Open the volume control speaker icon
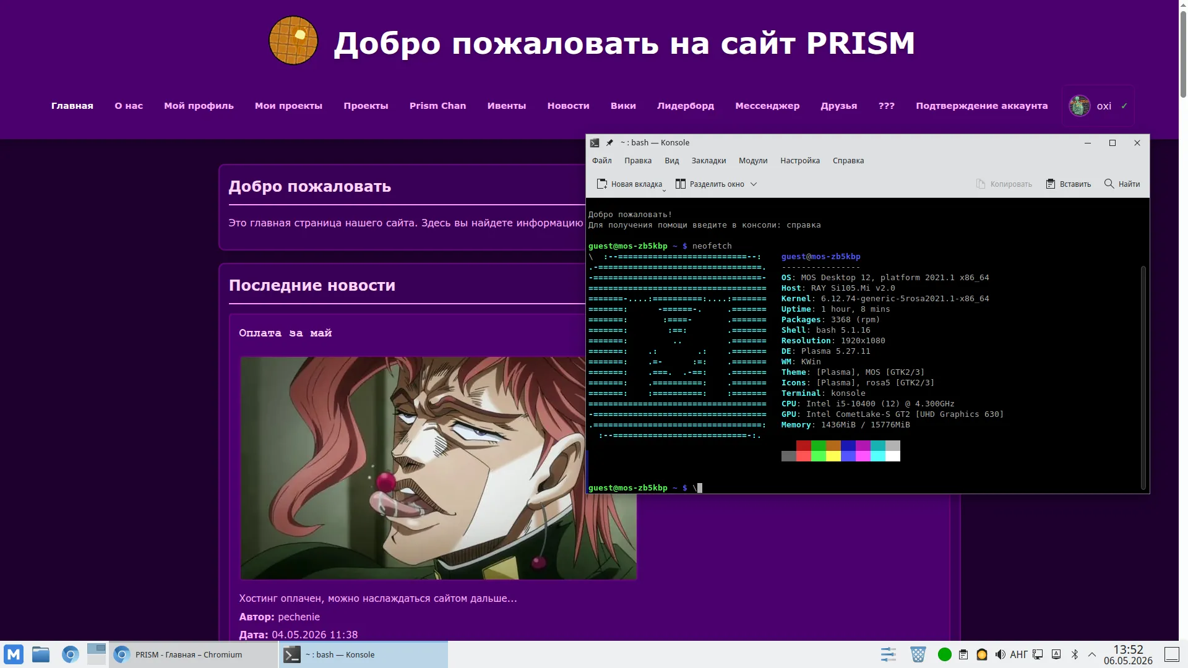The height and width of the screenshot is (668, 1188). click(1000, 654)
